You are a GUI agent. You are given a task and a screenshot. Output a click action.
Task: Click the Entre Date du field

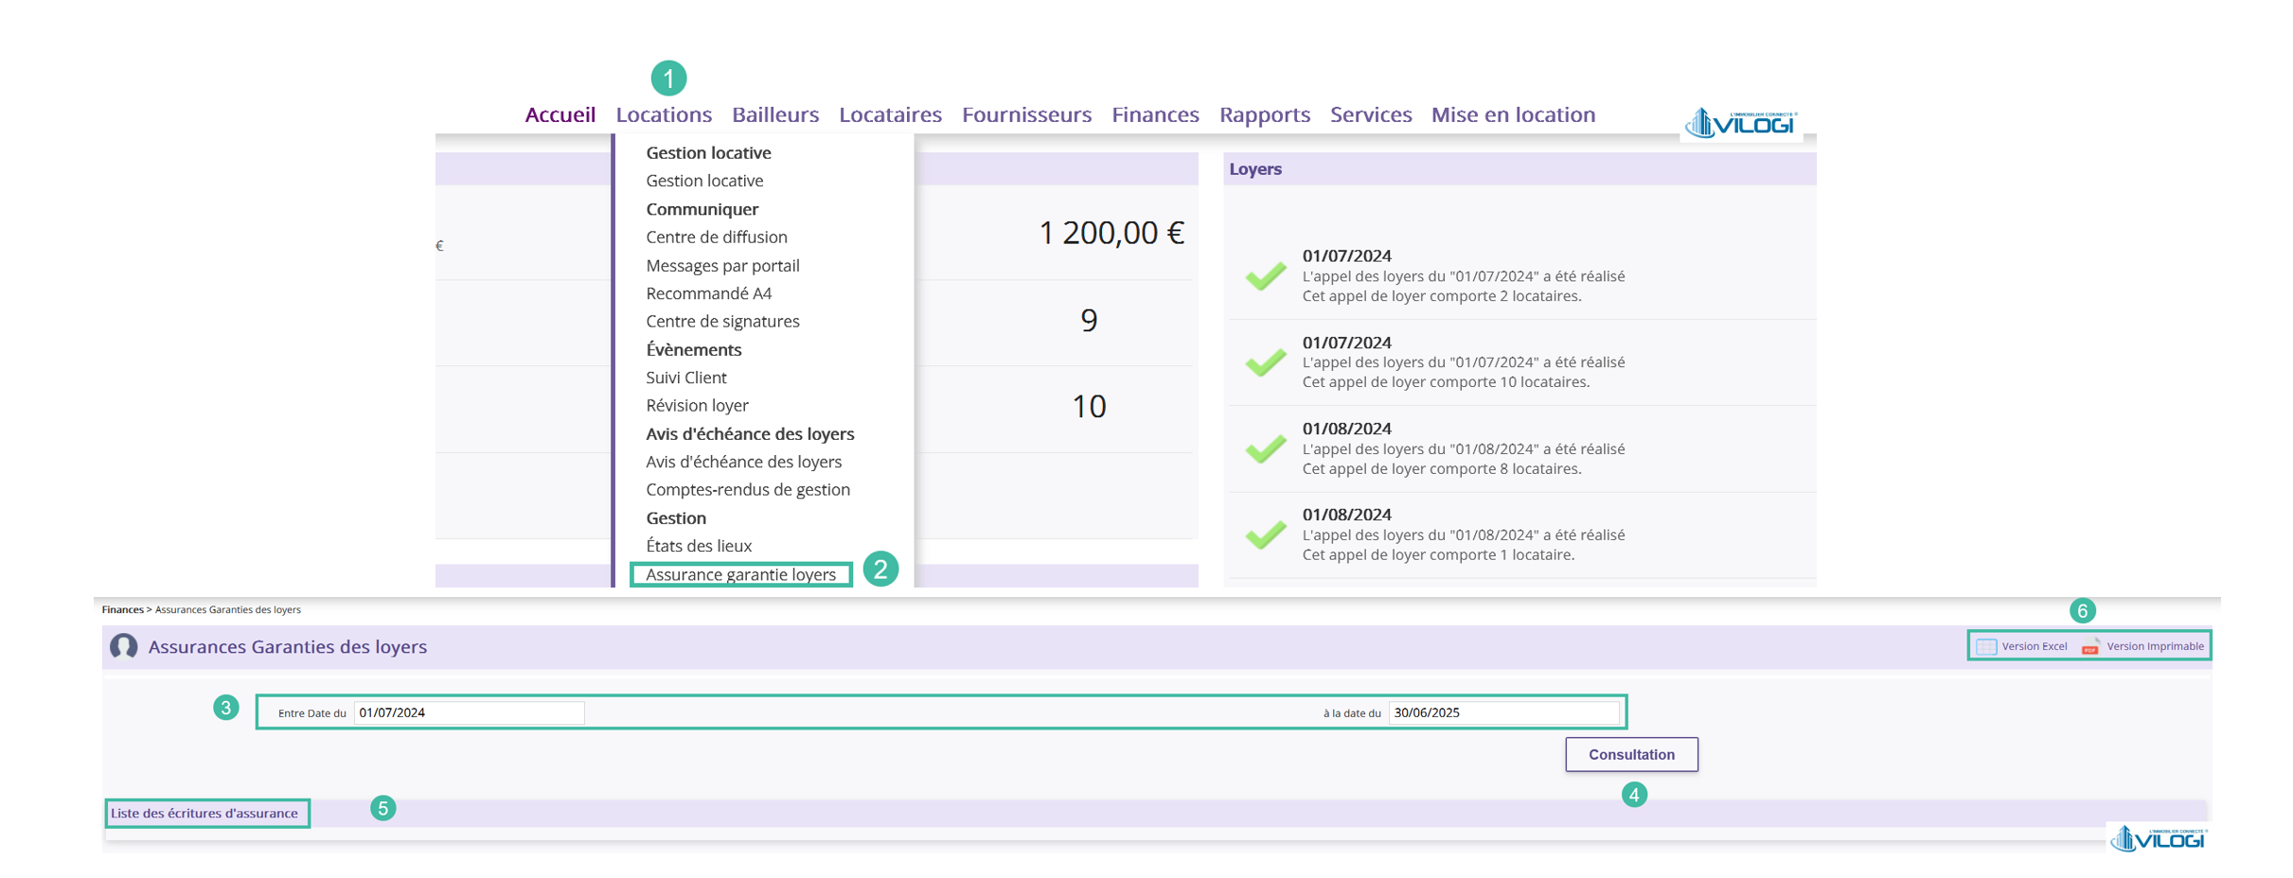click(x=469, y=712)
